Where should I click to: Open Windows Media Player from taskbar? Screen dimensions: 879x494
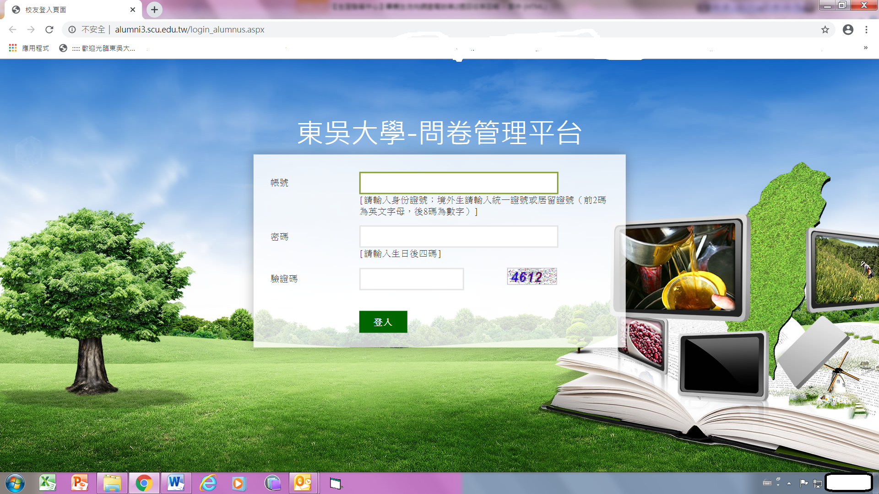(x=239, y=483)
